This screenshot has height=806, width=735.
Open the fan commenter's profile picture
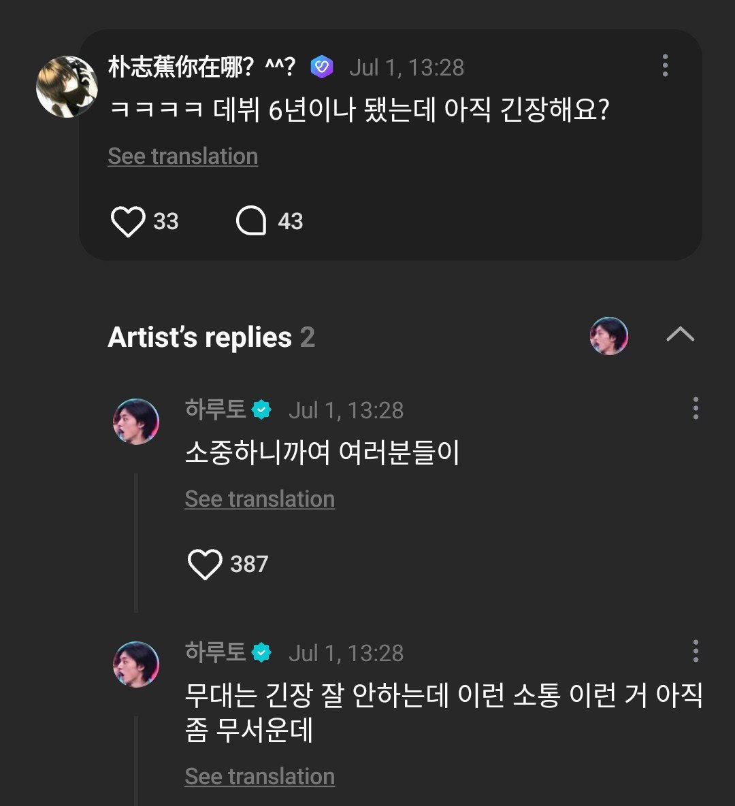67,87
